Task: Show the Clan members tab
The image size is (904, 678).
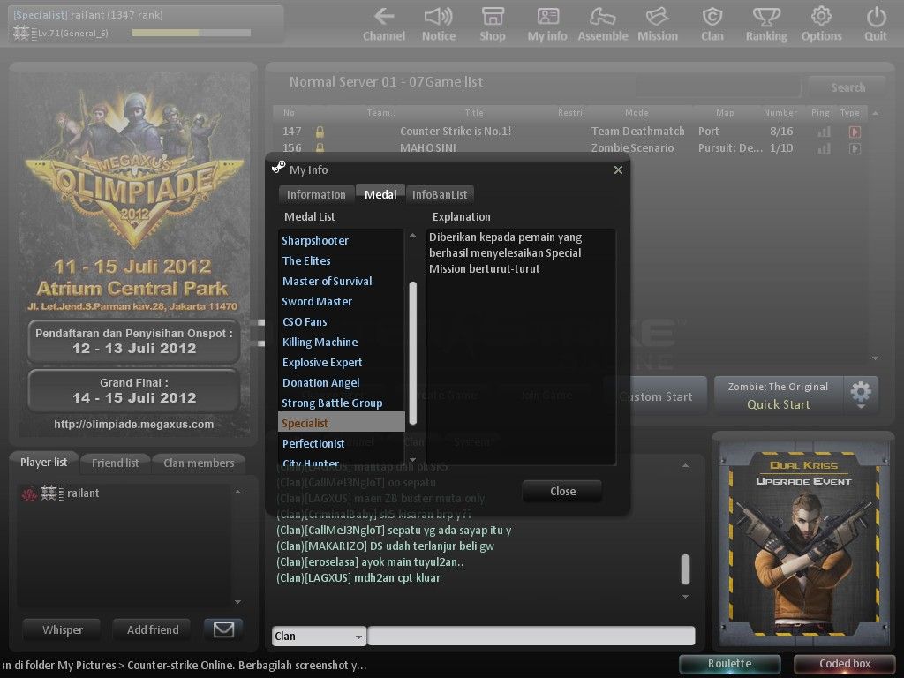Action: click(x=199, y=463)
